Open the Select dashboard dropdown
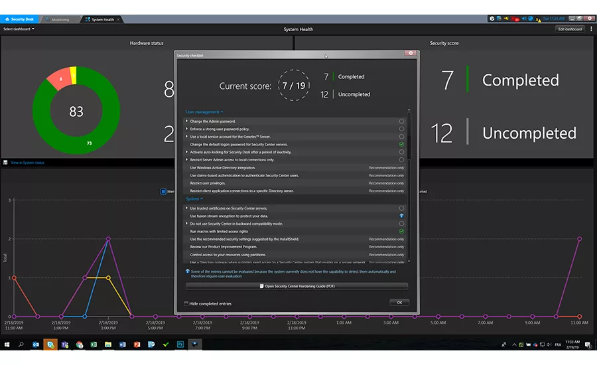 click(19, 29)
